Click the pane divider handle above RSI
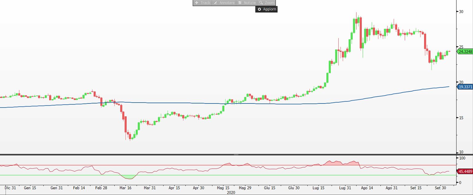Image resolution: width=473 pixels, height=195 pixels. tap(236, 154)
